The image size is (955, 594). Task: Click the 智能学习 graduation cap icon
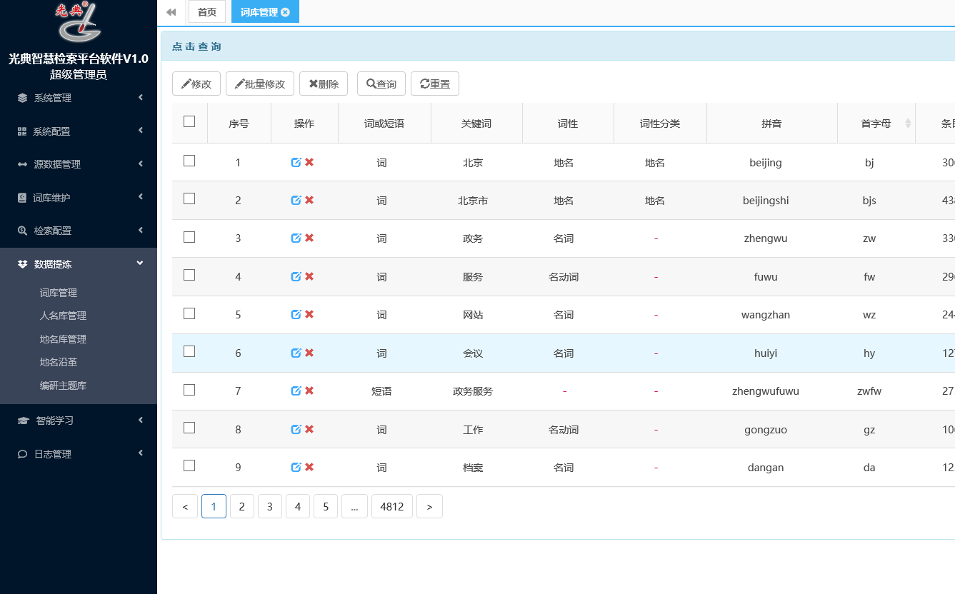(23, 421)
